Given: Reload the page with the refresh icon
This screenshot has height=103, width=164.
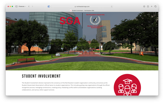Looking at the screenshot, I should pos(111,6).
